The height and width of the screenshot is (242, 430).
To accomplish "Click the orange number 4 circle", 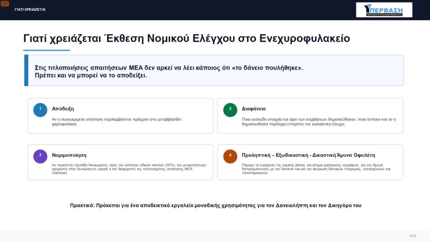I will (230, 156).
